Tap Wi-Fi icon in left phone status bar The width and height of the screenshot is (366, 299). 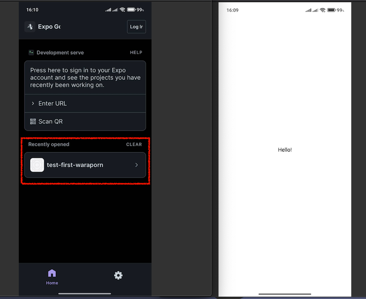122,10
